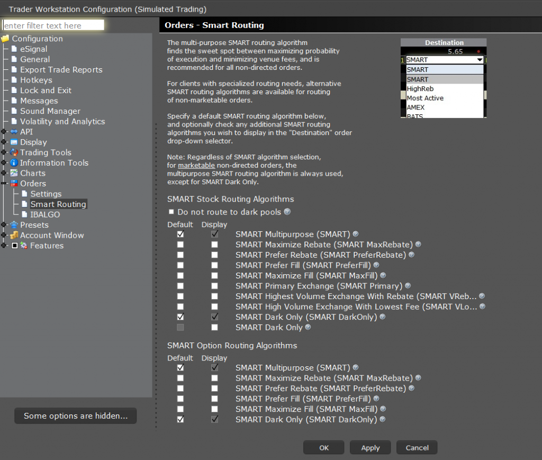Check Display for stock SMART Prefer Fill
The image size is (542, 460).
[x=215, y=265]
